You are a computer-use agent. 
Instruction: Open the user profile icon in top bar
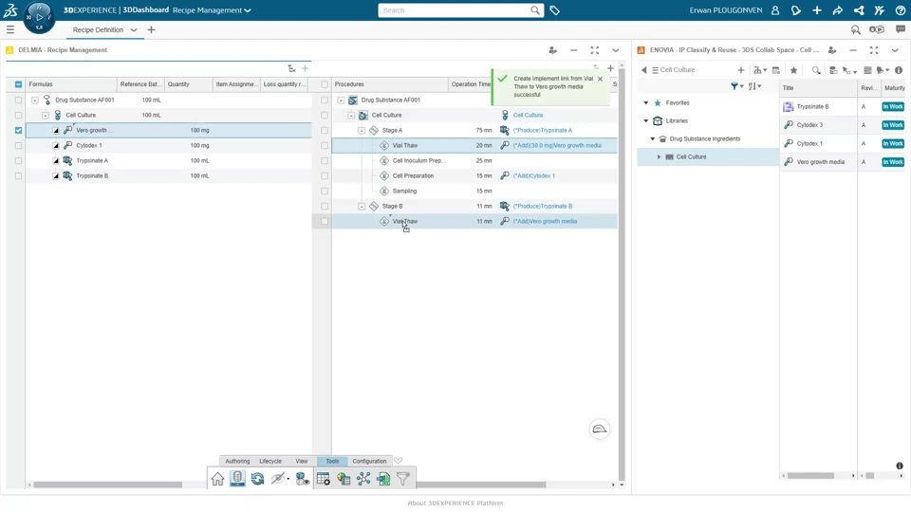(x=775, y=10)
